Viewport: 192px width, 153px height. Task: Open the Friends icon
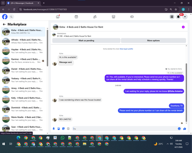click(x=95, y=17)
